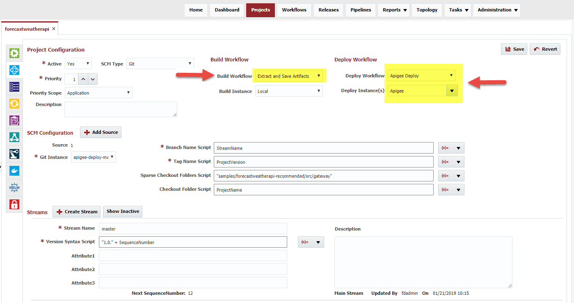Expand the Administration menu
The width and height of the screenshot is (574, 303).
point(497,10)
